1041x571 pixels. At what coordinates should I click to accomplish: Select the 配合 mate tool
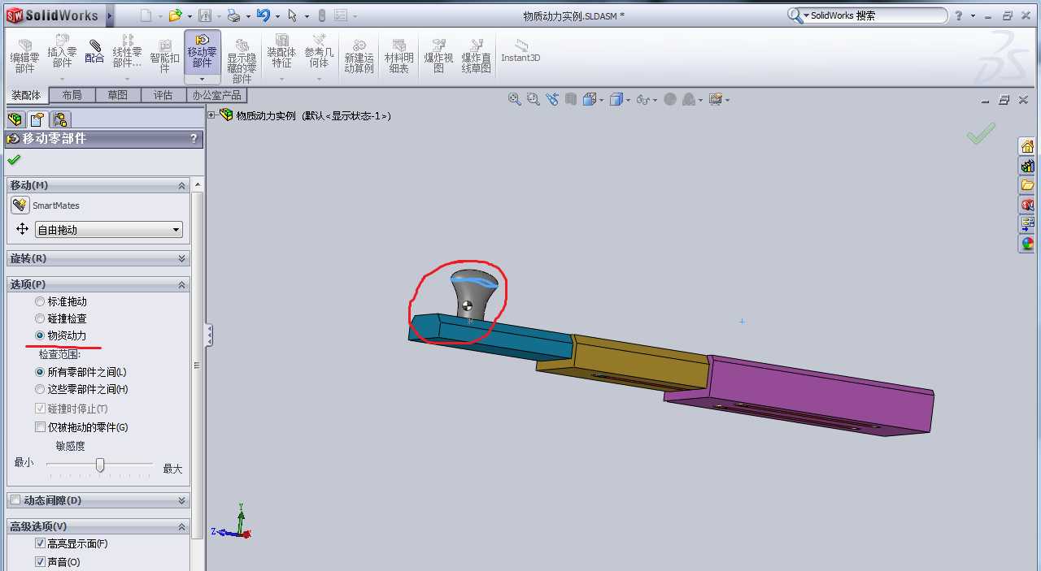[94, 51]
